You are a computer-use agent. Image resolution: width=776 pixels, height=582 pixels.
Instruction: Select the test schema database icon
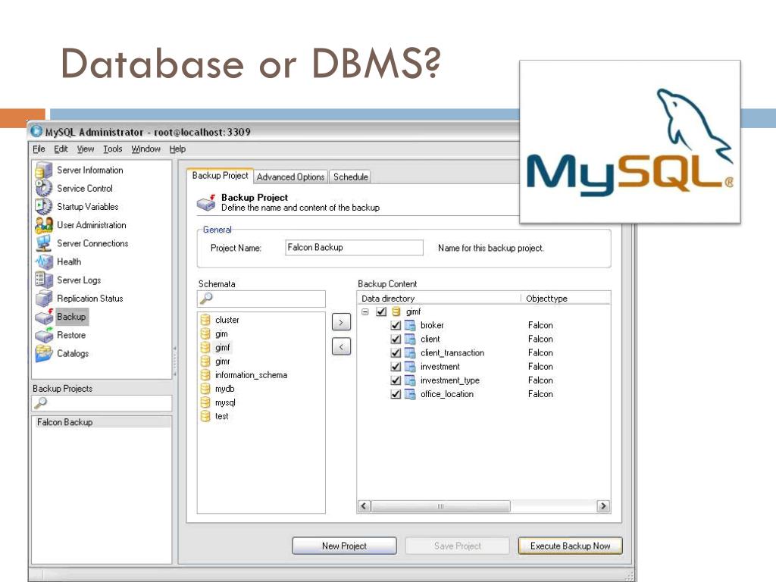pyautogui.click(x=205, y=416)
